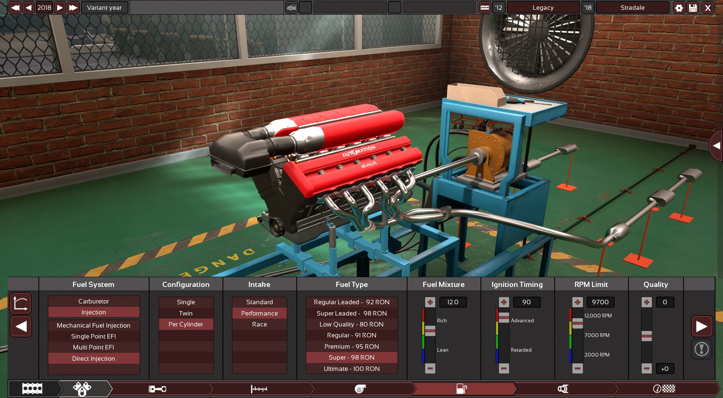
Task: Expand the right side panel arrow
Action: click(716, 146)
